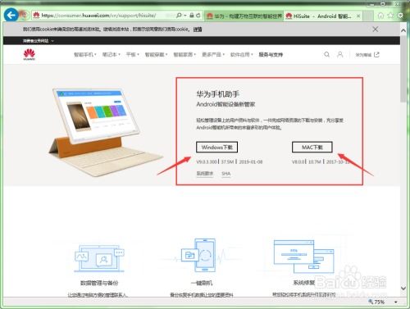The width and height of the screenshot is (410, 309).
Task: Expand the 平板 navigation menu
Action: click(132, 55)
